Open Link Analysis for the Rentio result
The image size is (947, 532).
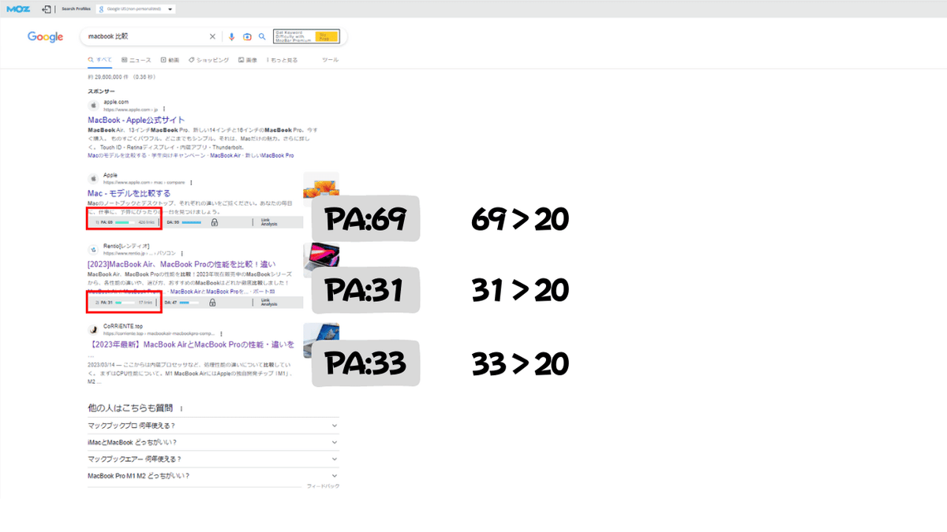pos(269,302)
